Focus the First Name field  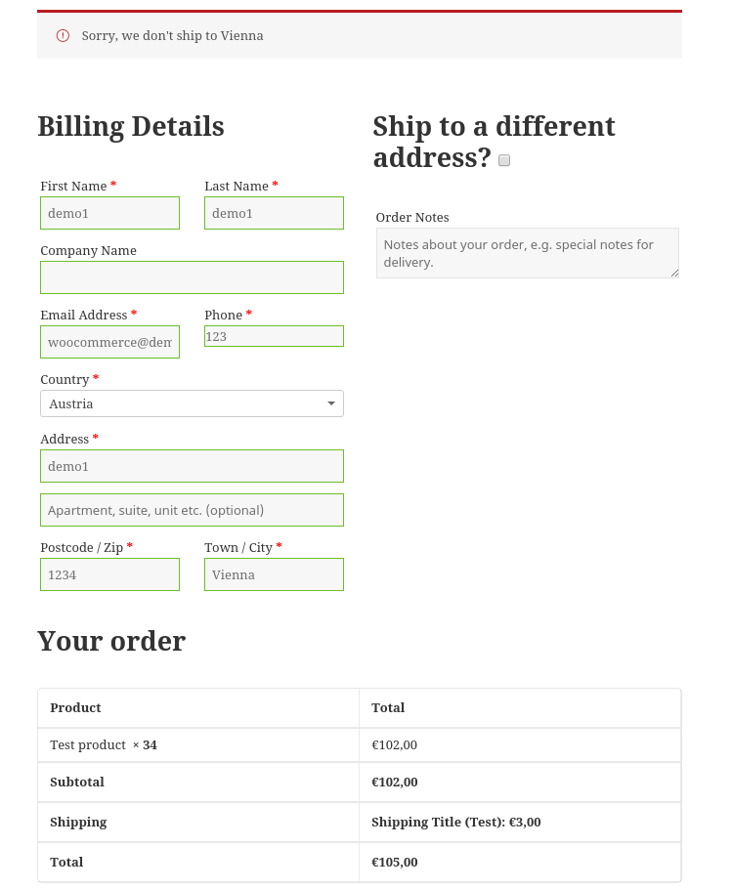pos(109,213)
